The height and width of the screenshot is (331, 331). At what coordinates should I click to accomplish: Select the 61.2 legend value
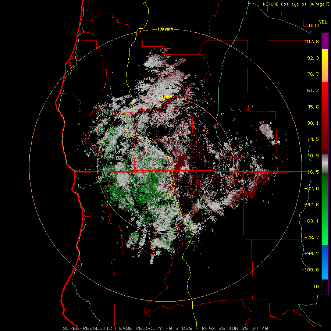(313, 90)
